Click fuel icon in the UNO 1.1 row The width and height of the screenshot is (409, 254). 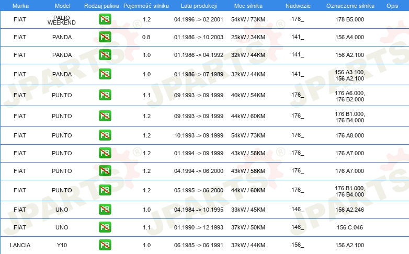(x=105, y=227)
